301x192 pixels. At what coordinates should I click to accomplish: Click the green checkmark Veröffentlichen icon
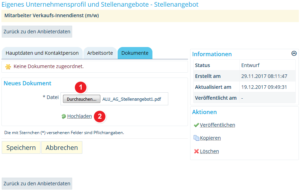[x=196, y=125]
